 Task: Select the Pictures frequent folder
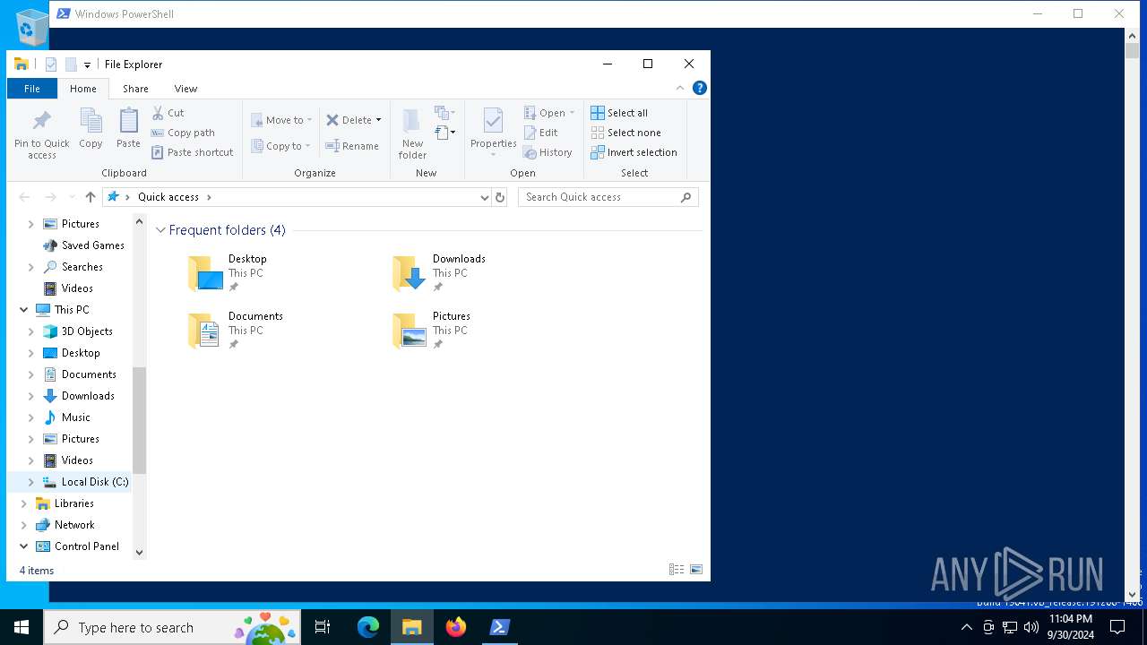point(432,331)
